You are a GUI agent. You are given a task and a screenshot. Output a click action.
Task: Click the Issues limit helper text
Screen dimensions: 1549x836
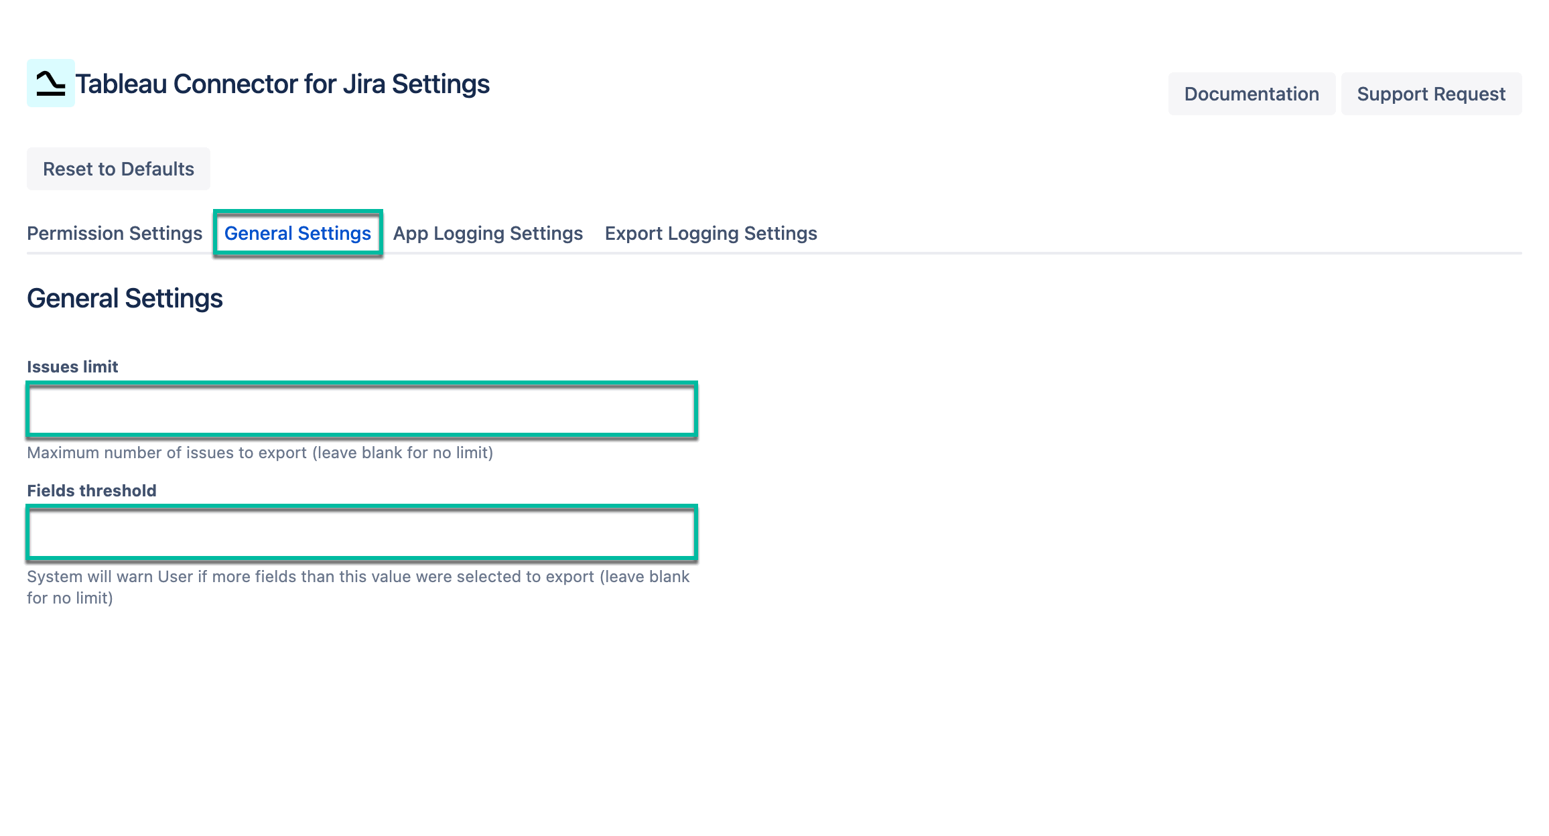point(259,452)
